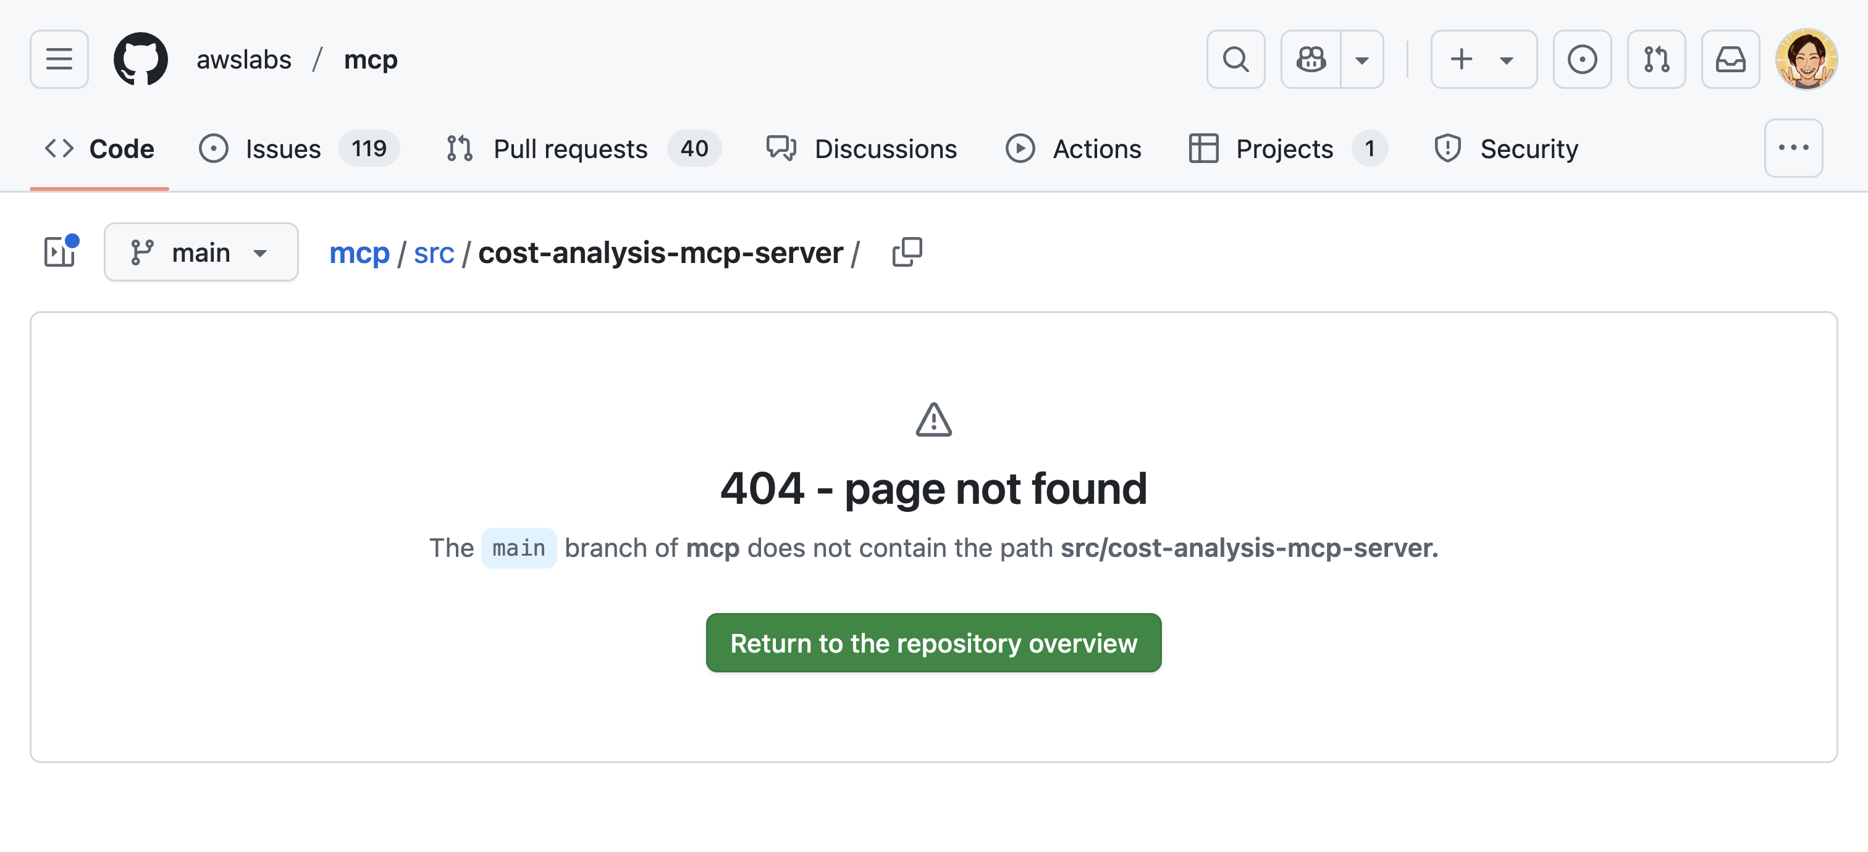
Task: Open the user avatar menu
Action: (x=1806, y=59)
